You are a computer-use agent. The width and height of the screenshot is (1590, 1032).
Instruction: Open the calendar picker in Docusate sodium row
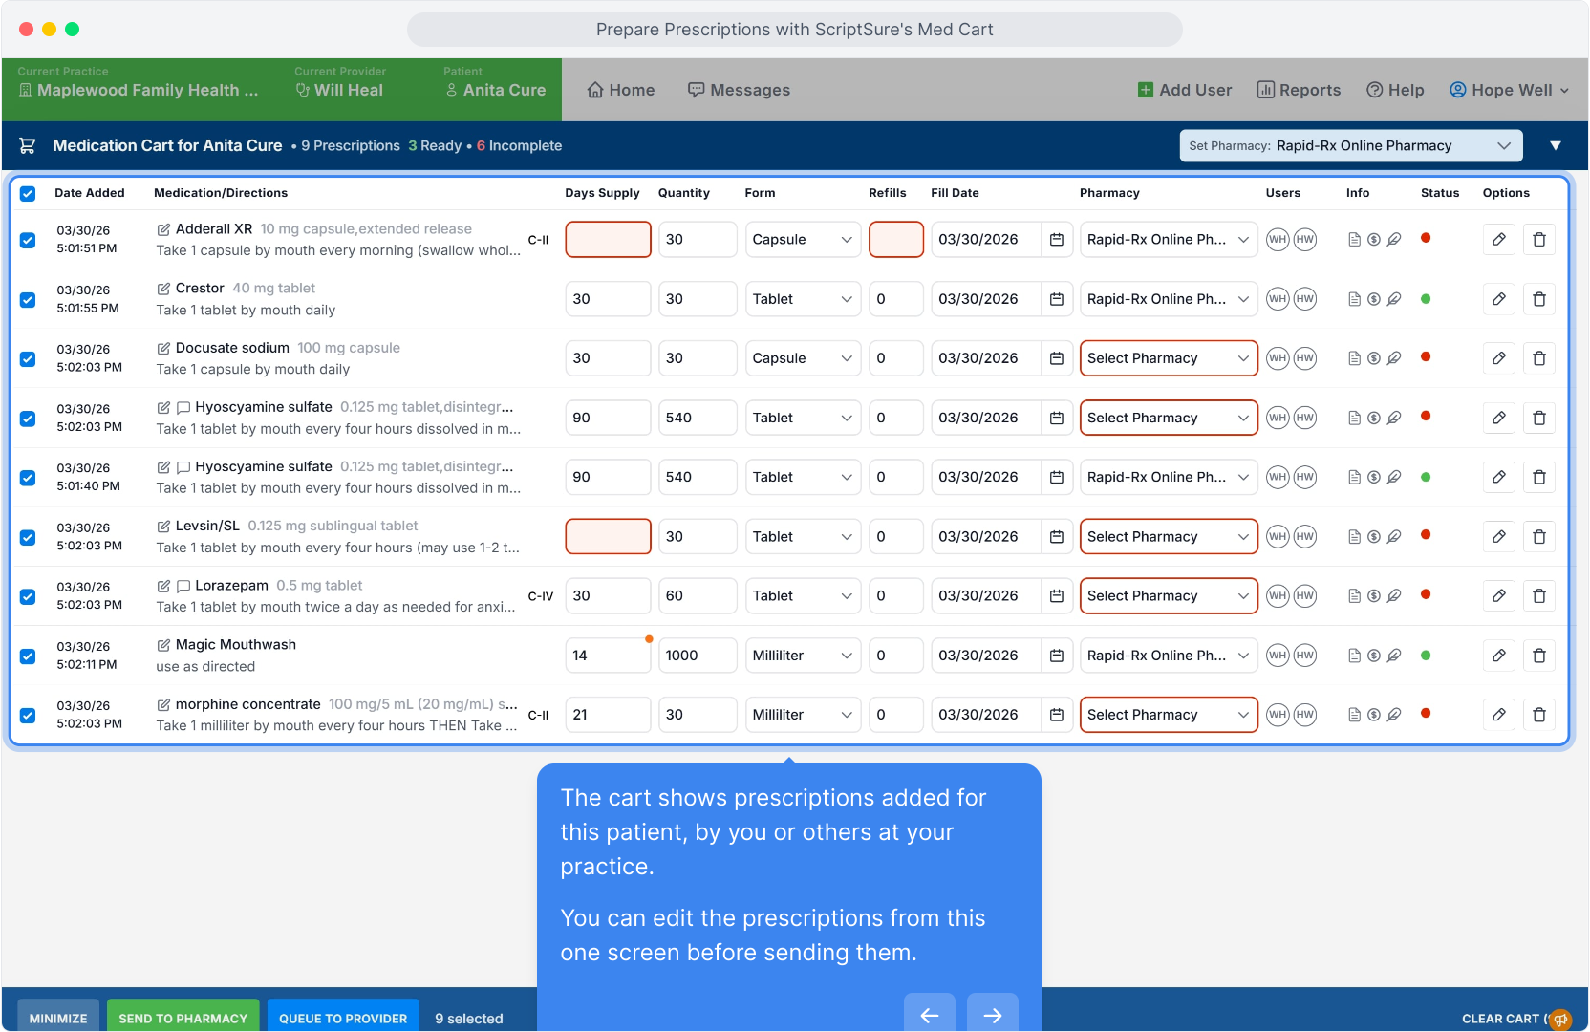(x=1057, y=358)
